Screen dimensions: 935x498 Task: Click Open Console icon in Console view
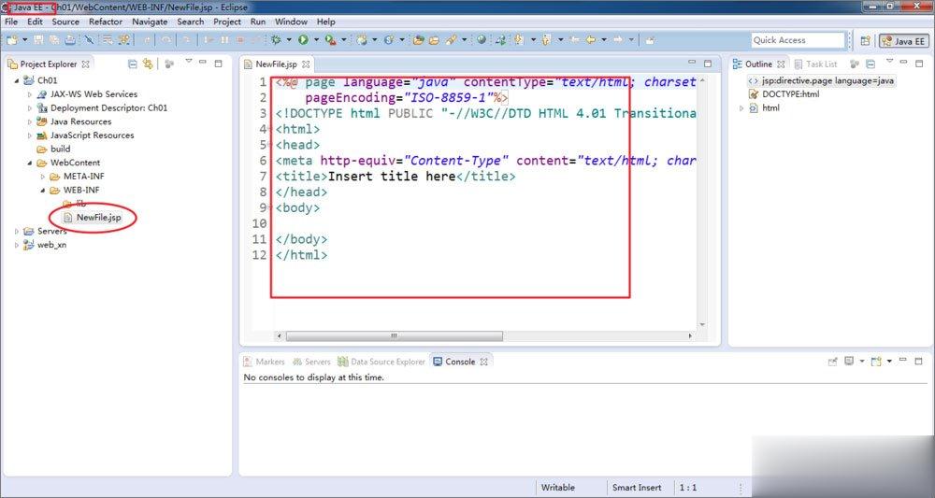point(875,362)
